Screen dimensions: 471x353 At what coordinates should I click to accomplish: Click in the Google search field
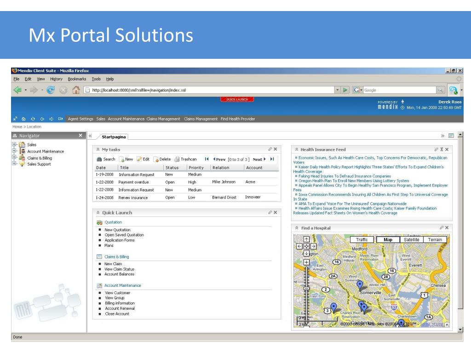[x=399, y=90]
